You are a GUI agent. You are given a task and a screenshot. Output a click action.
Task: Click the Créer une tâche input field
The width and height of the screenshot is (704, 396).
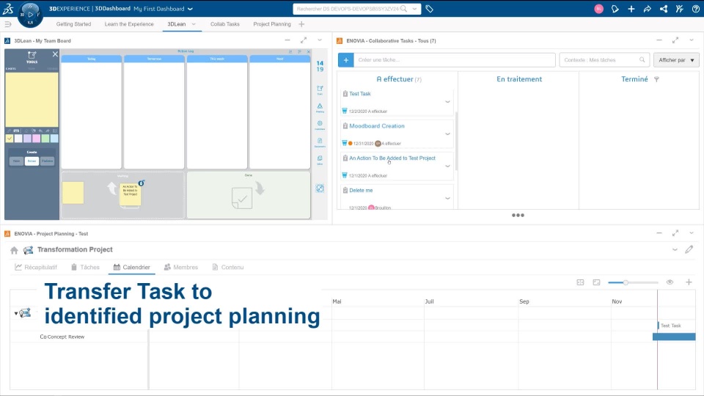[456, 60]
